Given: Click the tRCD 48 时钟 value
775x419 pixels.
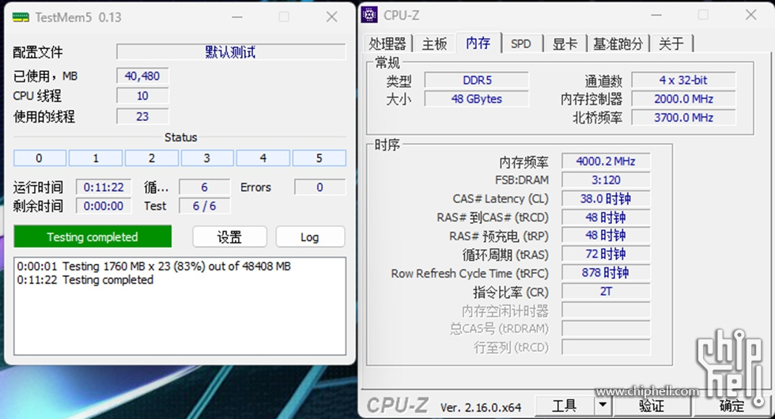Looking at the screenshot, I should point(606,217).
